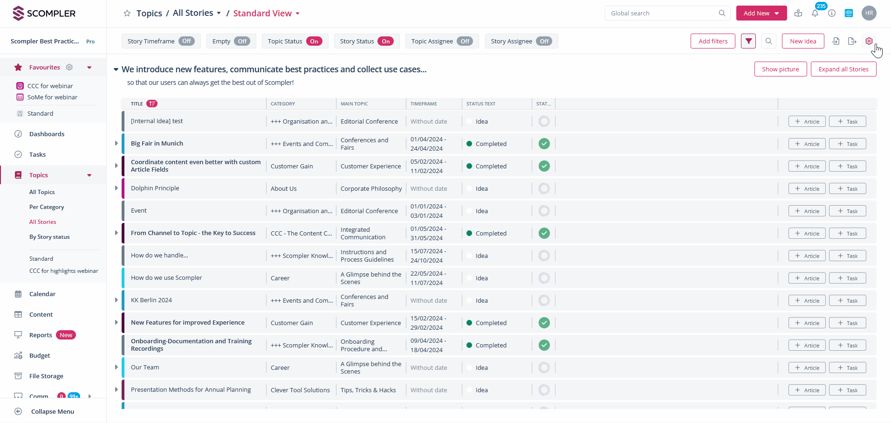
Task: Toggle the Story Assignee filter switch
Action: [544, 41]
